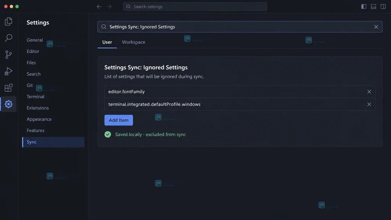Open Editor settings category
Image resolution: width=391 pixels, height=220 pixels.
tap(33, 51)
